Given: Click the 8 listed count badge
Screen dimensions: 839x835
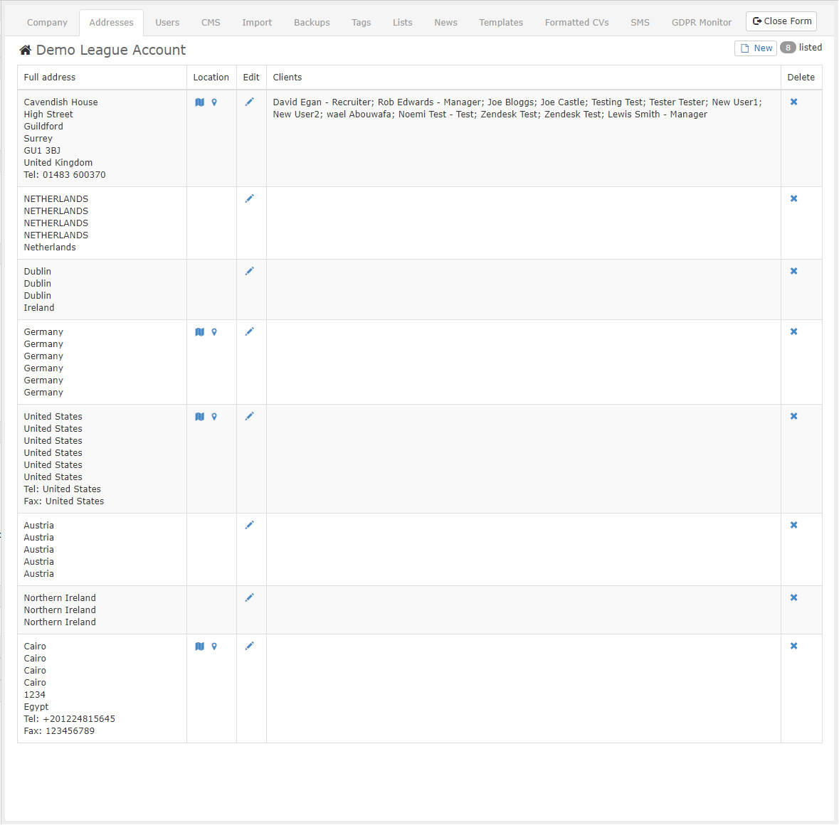Looking at the screenshot, I should tap(788, 48).
